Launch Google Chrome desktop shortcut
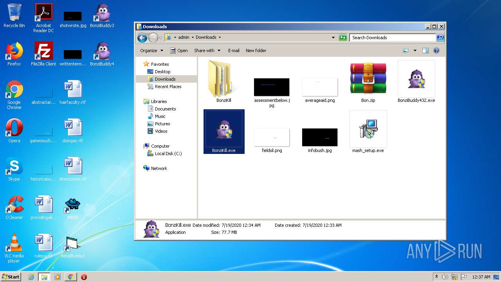 (14, 95)
